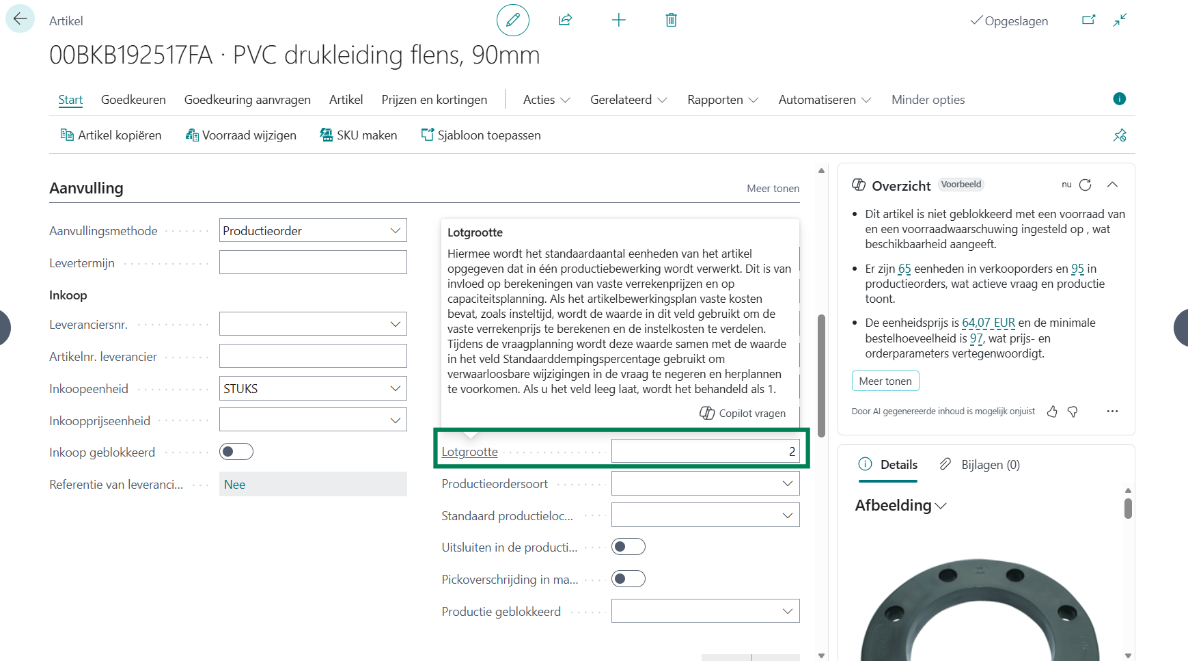1188x661 pixels.
Task: Click the plus icon to create new article
Action: tap(618, 21)
